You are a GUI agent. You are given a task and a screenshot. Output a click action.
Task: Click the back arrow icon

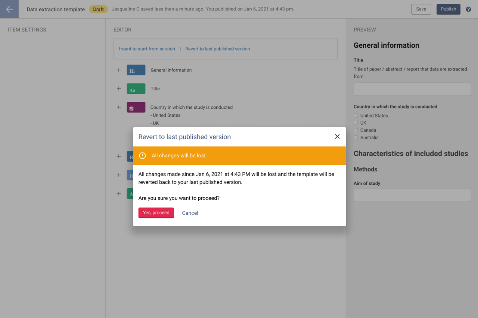(9, 9)
